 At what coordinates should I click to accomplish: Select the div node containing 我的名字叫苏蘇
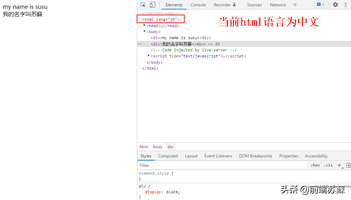point(178,44)
